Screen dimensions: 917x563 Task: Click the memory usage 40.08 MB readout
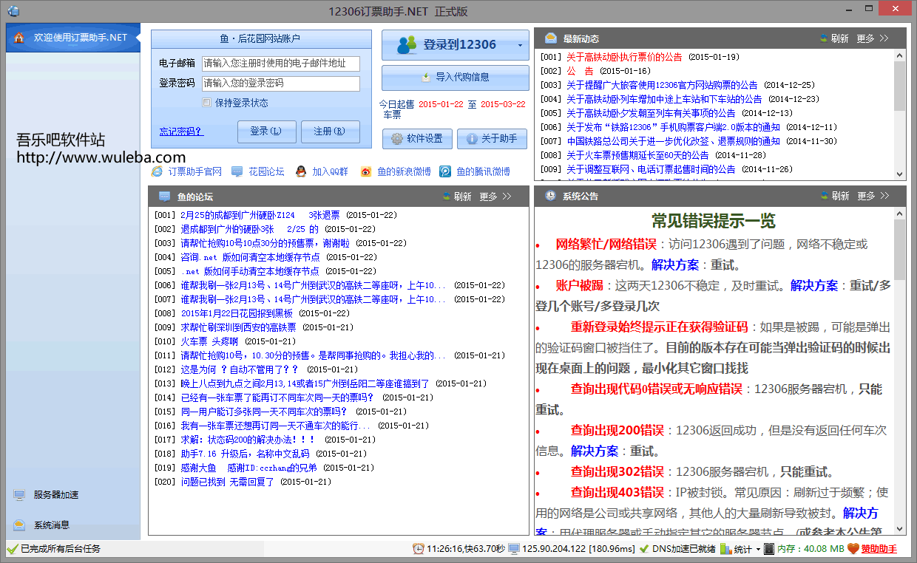[x=811, y=549]
